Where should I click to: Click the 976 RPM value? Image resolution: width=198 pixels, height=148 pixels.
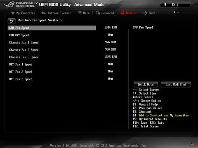point(111,42)
